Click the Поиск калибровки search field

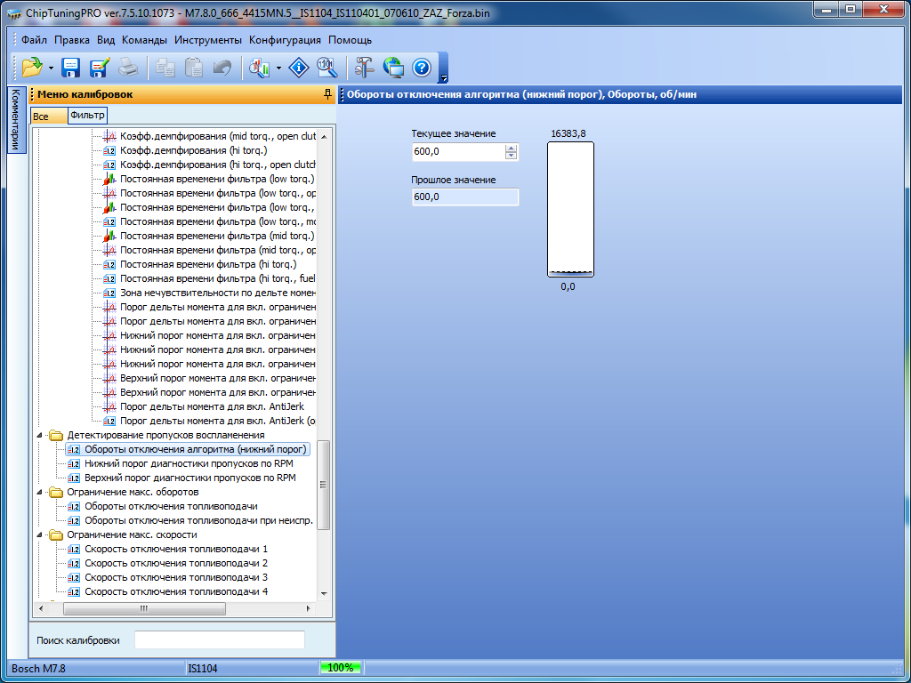click(x=219, y=640)
